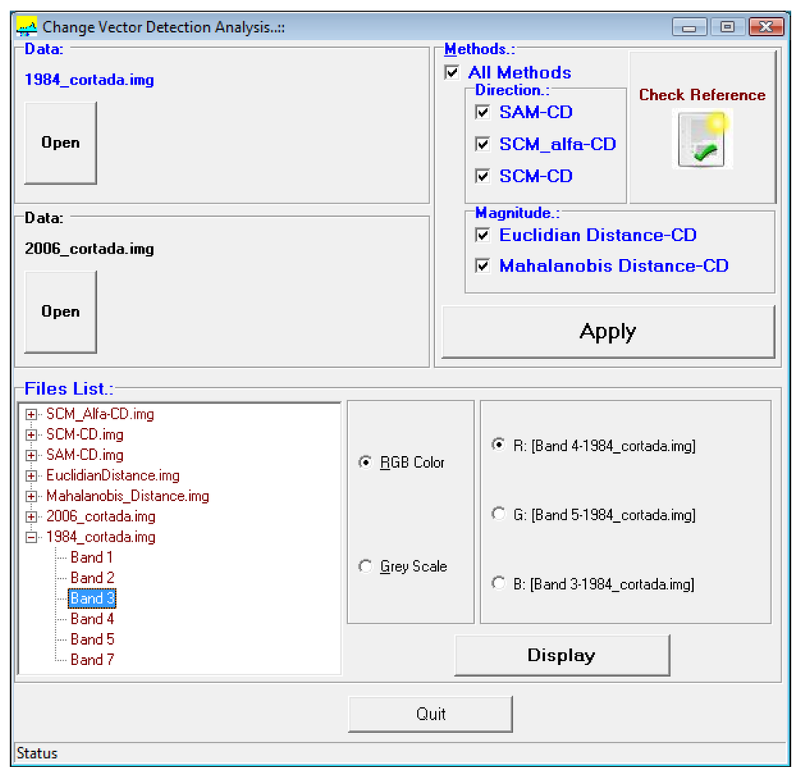
Task: Toggle the SCM-CD checkbox
Action: click(x=483, y=176)
